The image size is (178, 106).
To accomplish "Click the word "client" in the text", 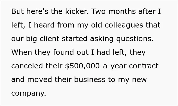I will tap(49, 39).
